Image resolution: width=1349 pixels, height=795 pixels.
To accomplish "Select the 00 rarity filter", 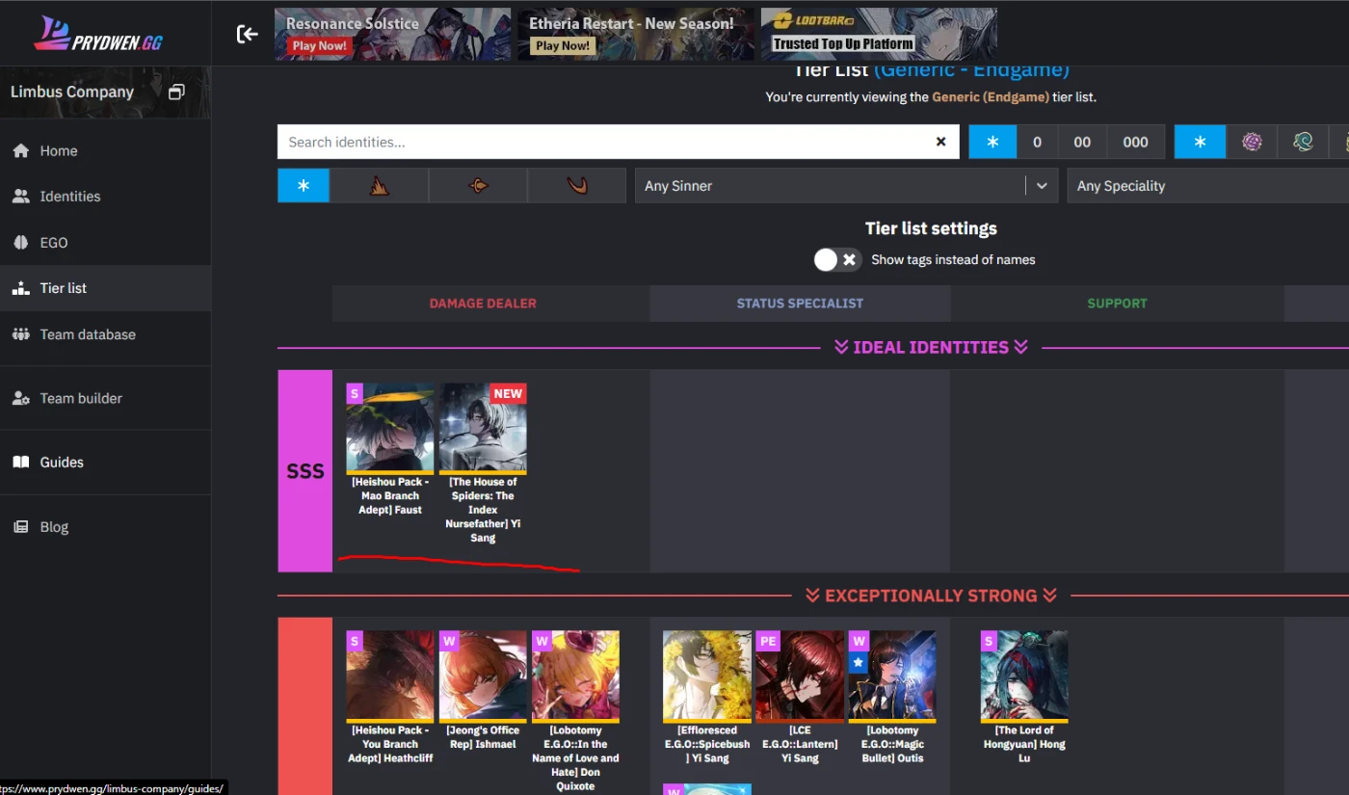I will point(1082,142).
